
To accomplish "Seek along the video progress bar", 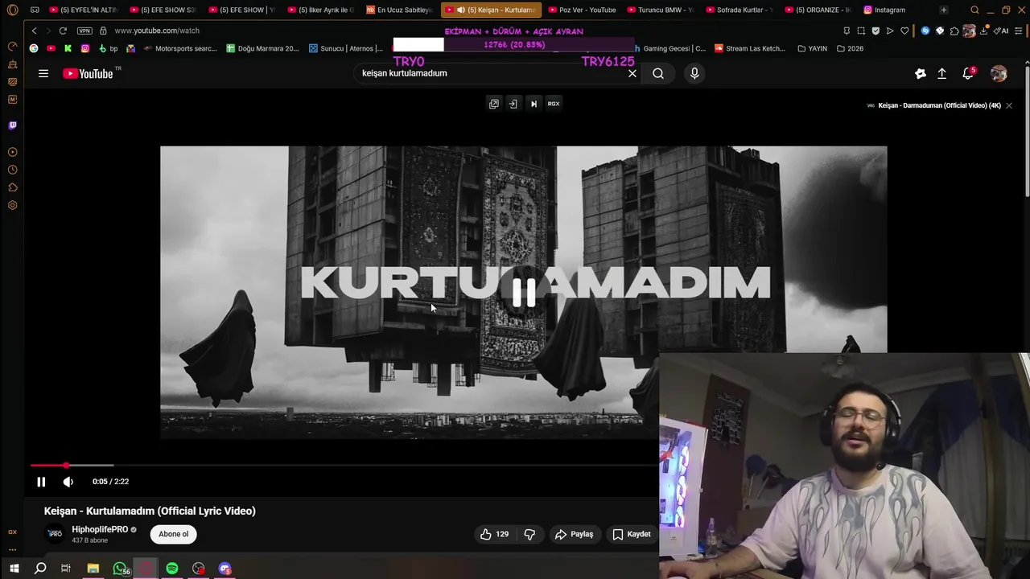I will pyautogui.click(x=344, y=465).
